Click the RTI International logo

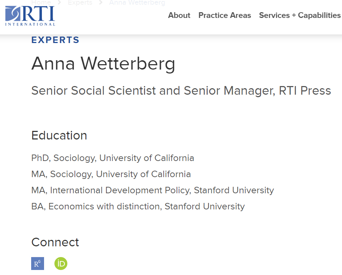(30, 15)
